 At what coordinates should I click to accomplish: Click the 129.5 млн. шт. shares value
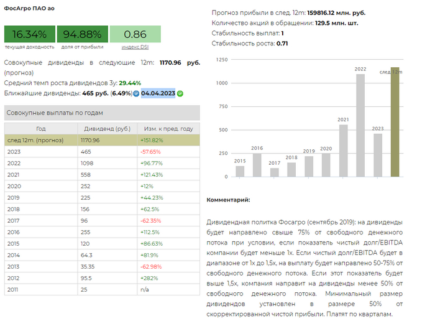337,23
